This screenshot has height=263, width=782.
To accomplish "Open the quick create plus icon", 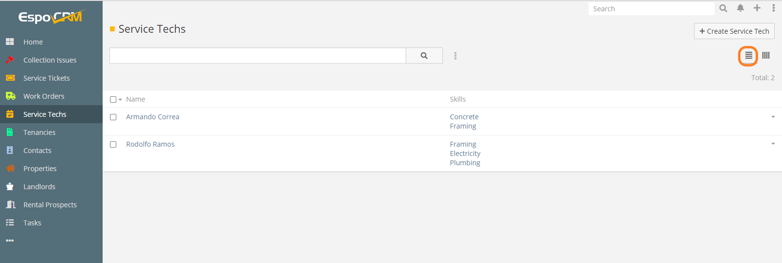I will click(x=757, y=8).
